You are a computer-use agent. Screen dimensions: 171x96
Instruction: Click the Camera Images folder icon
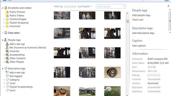click(7, 19)
